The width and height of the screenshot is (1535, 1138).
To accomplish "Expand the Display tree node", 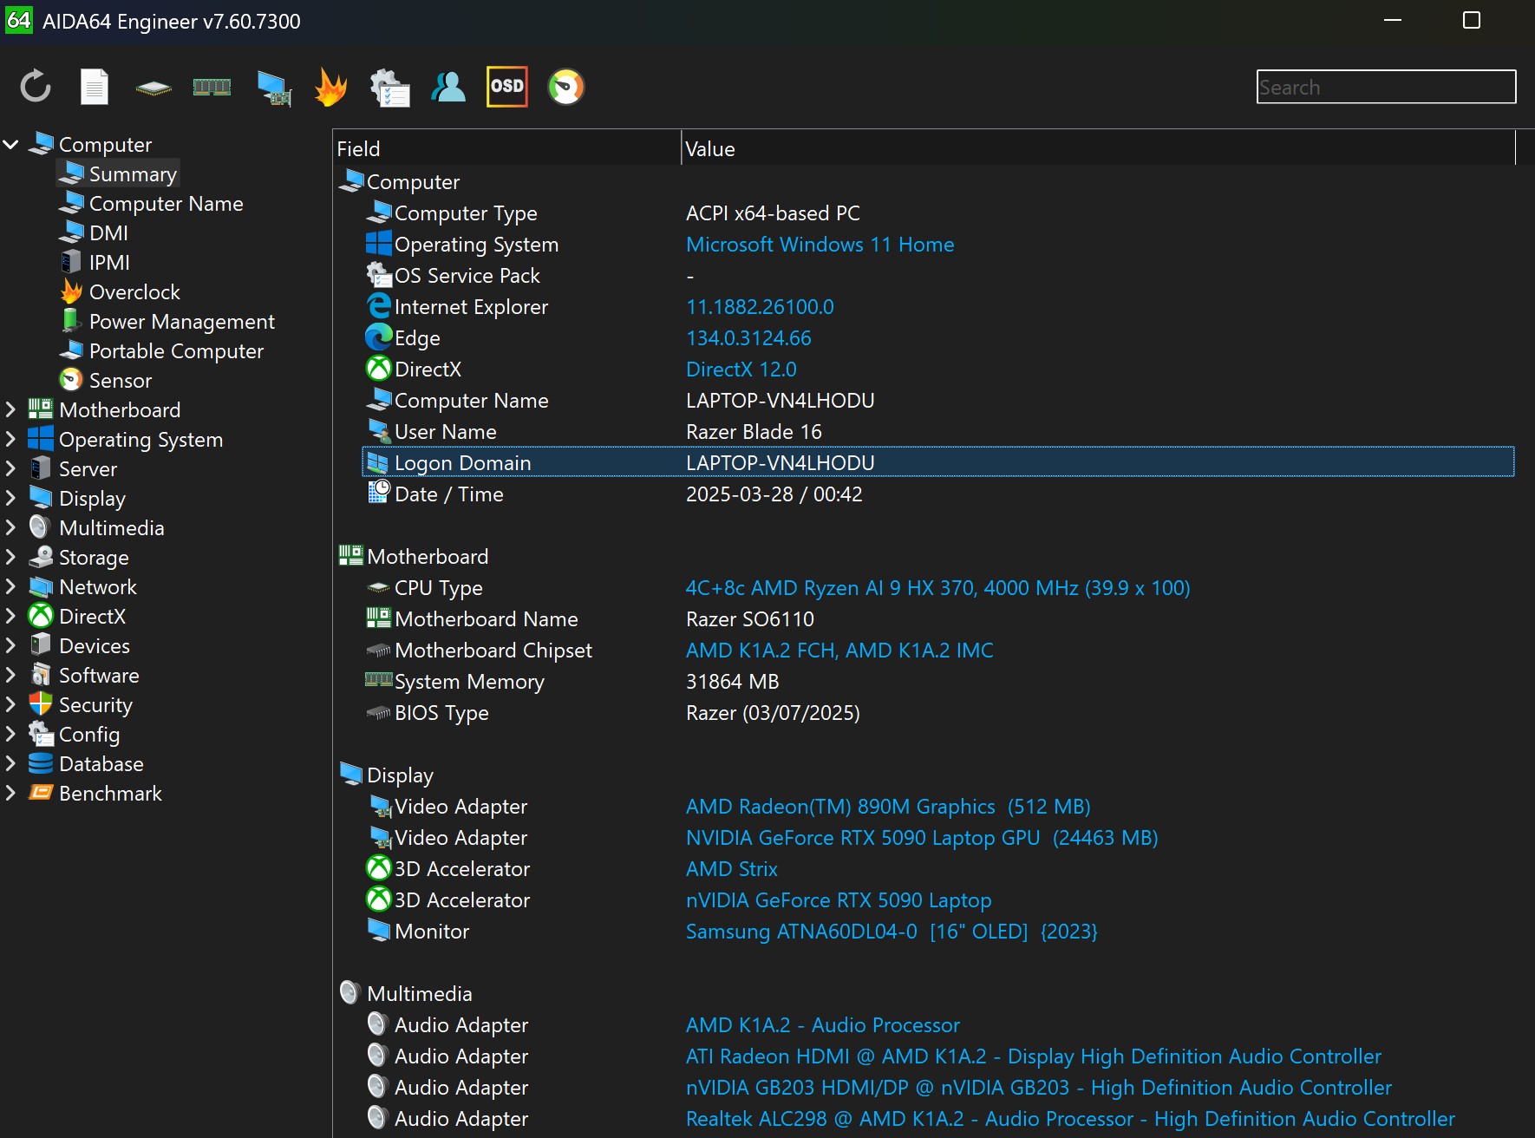I will click(x=11, y=499).
